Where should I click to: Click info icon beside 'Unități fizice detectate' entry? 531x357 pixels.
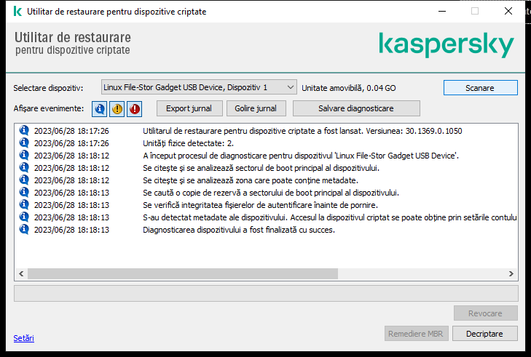(24, 143)
